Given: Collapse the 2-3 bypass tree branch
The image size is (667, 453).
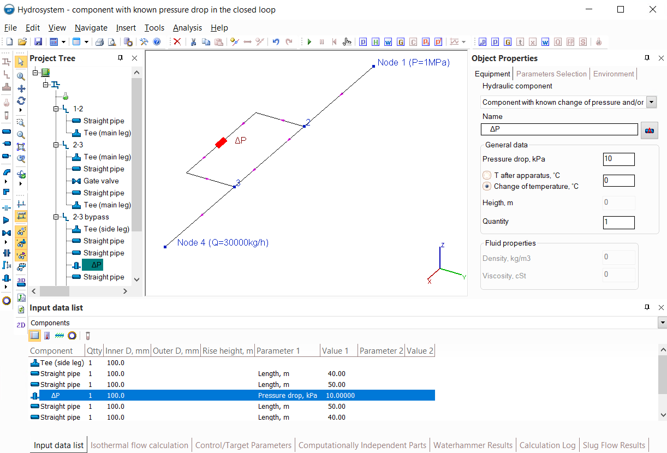Looking at the screenshot, I should [56, 217].
